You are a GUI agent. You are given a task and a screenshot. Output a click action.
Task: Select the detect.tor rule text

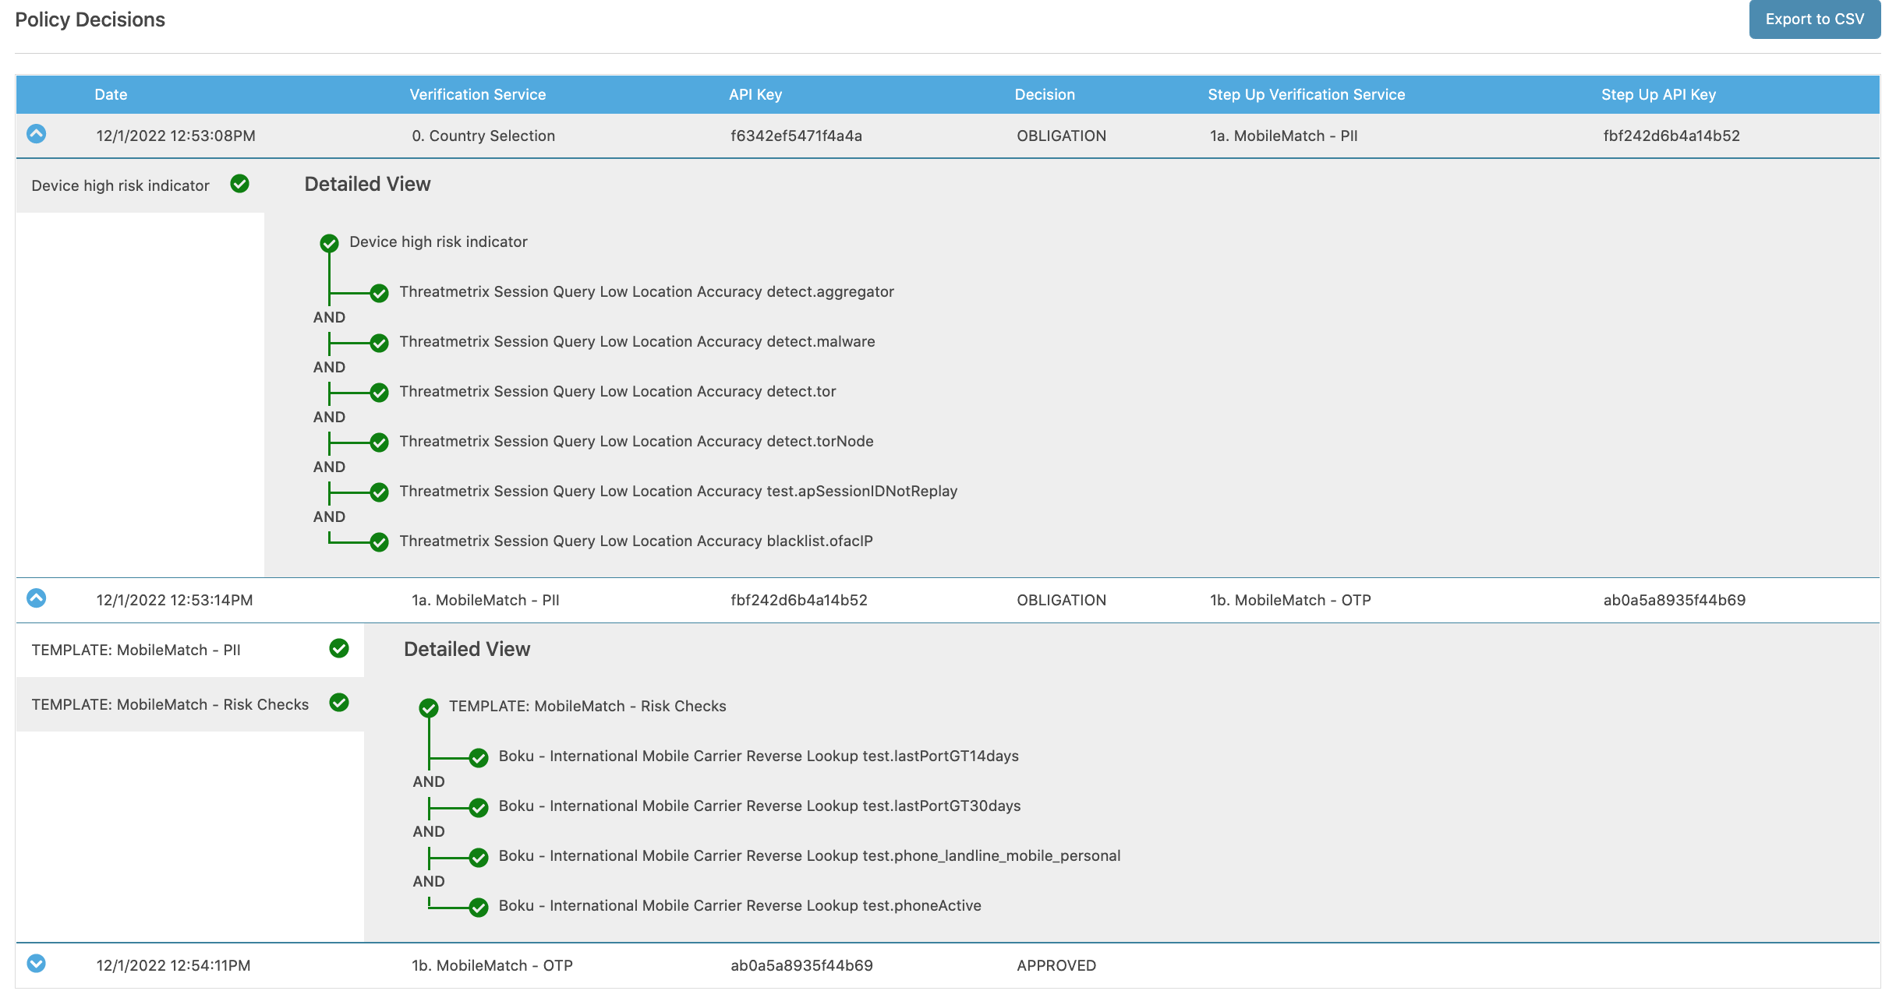(x=617, y=391)
